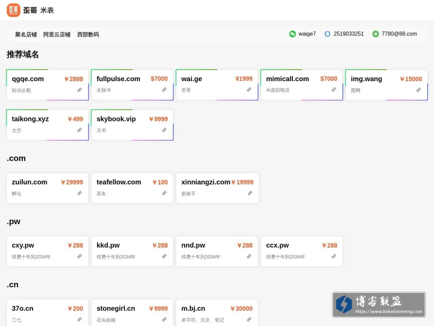Click the link icon on wai.ge card

tap(249, 89)
